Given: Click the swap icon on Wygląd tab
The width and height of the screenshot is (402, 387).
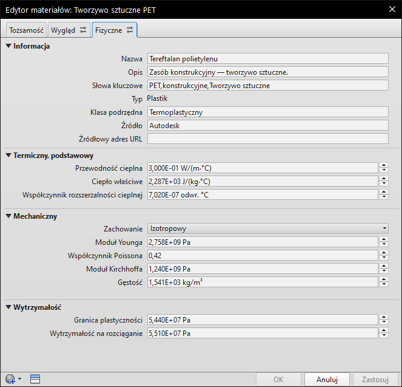Looking at the screenshot, I should click(x=83, y=30).
